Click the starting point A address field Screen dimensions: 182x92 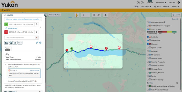21,25
